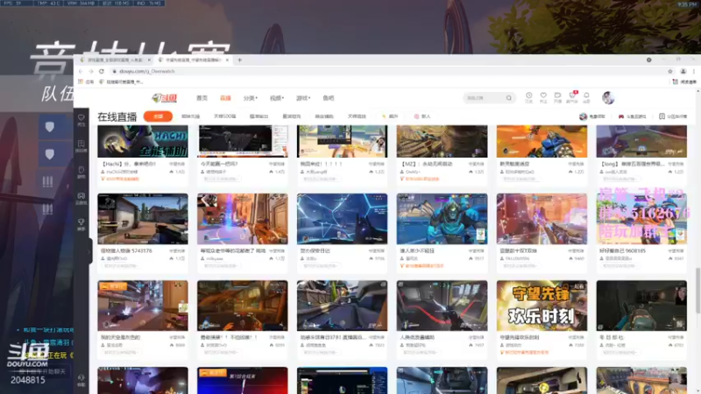This screenshot has height=394, width=701.
Task: Open the notifications bell icon
Action: click(x=586, y=97)
